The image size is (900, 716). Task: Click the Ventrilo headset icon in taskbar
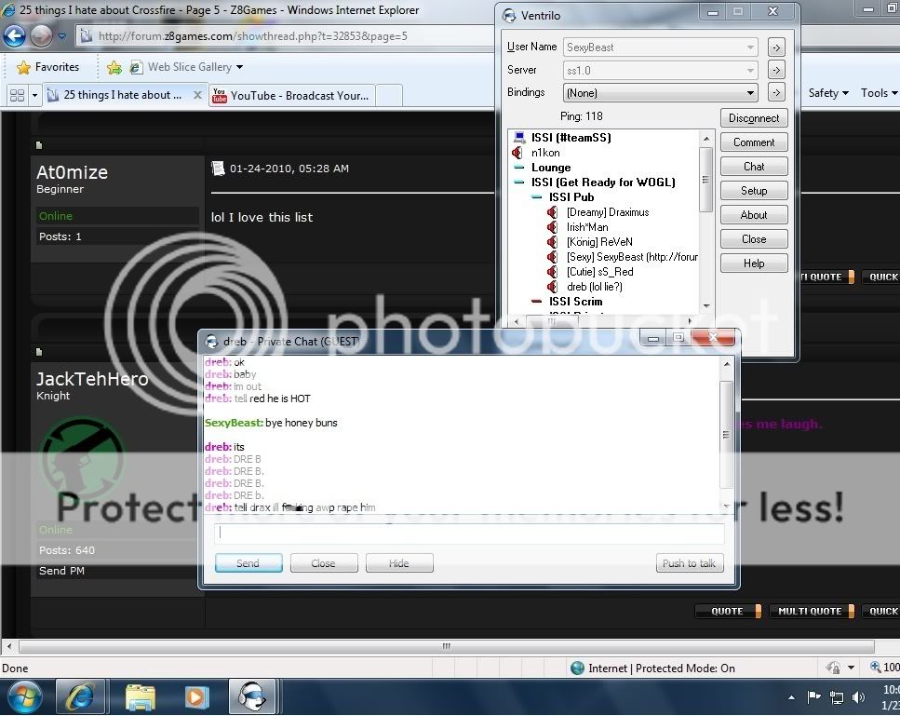tap(252, 696)
